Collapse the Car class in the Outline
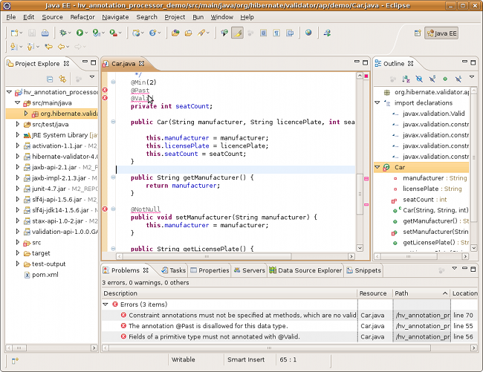Image resolution: width=483 pixels, height=372 pixels. 378,167
